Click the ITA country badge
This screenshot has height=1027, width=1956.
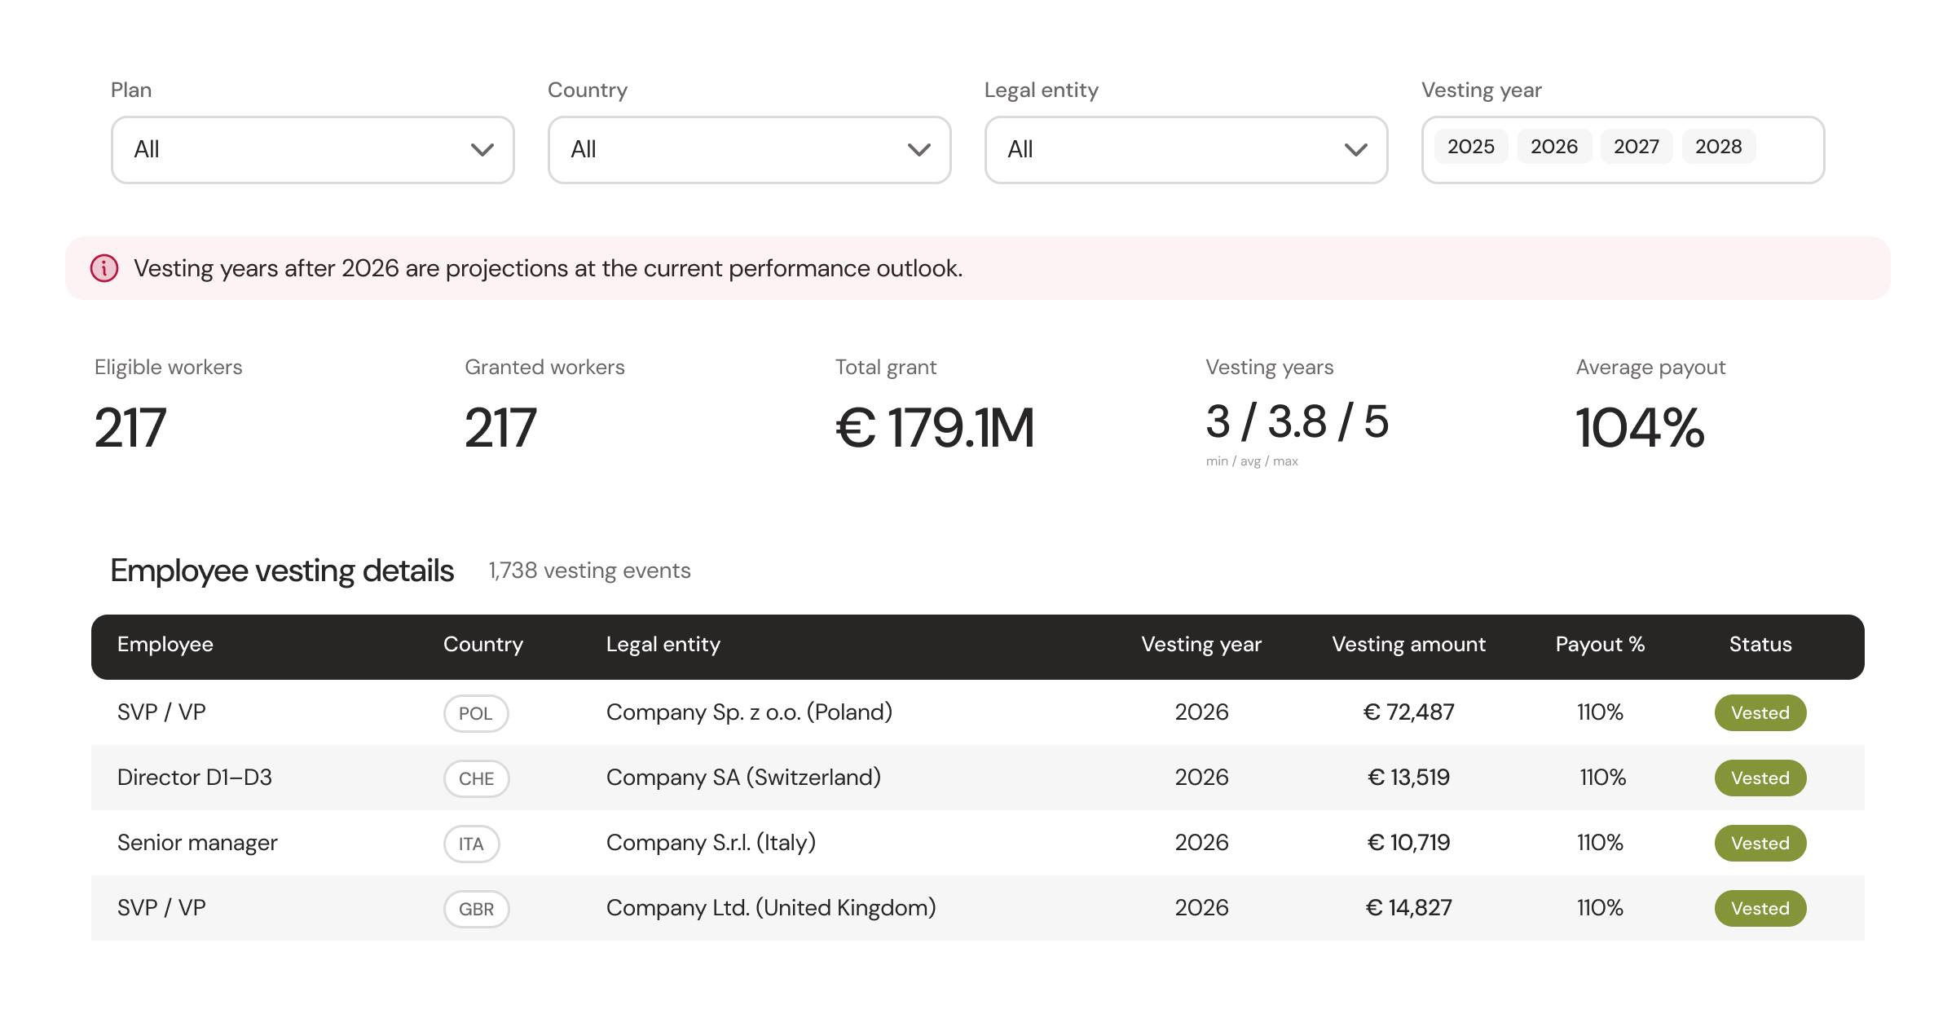[471, 844]
